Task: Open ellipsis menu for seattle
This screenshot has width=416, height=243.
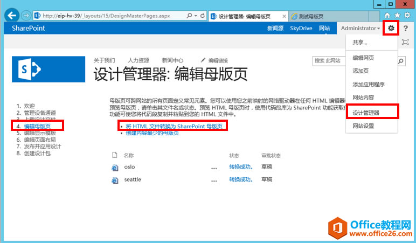Action: pyautogui.click(x=214, y=181)
